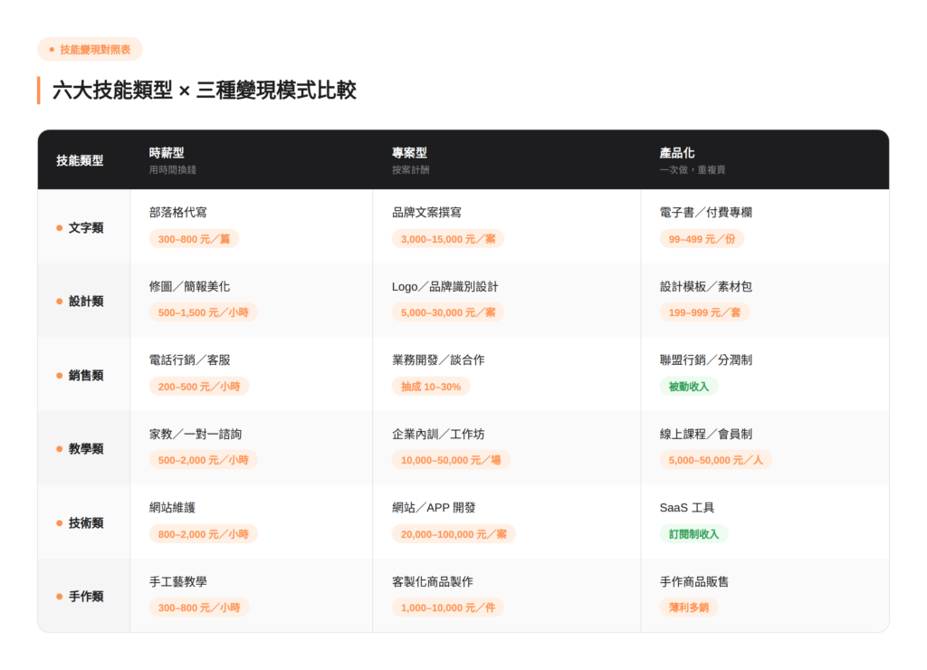Select the Logo/品牌識別設計 cell text

[x=444, y=286]
